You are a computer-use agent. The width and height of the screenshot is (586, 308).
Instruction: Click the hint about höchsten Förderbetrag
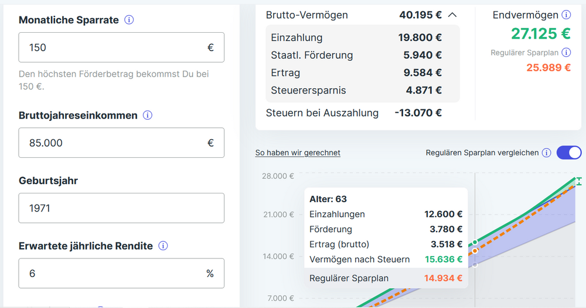coord(114,80)
